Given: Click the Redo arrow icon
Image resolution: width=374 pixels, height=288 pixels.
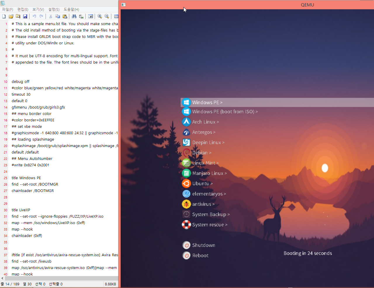Looking at the screenshot, I should click(x=41, y=17).
